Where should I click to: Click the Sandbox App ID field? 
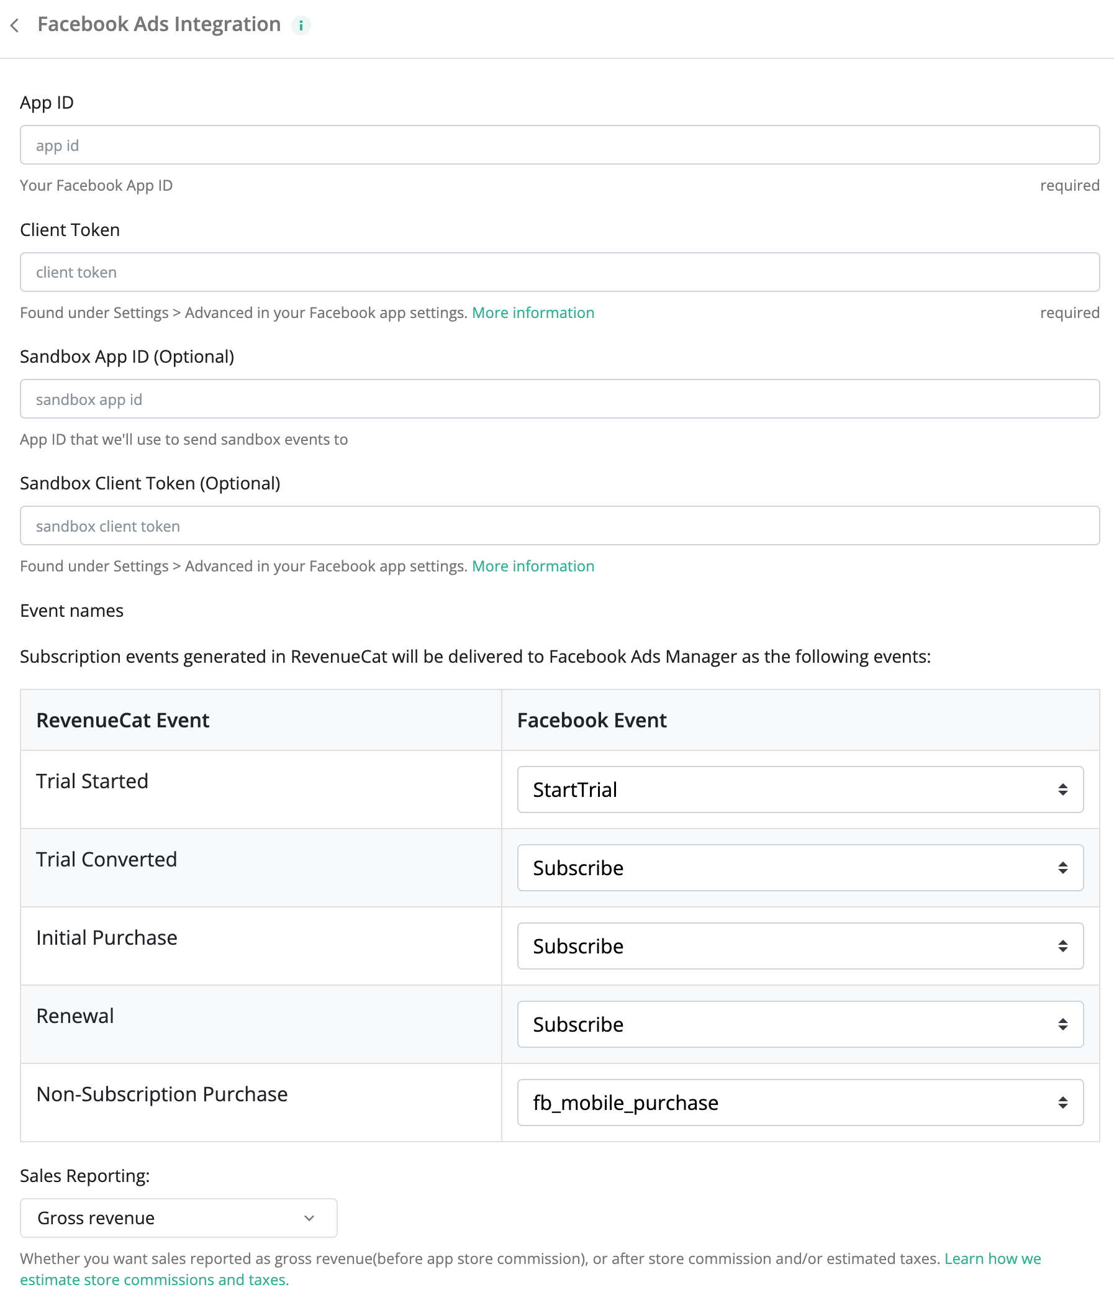[559, 399]
